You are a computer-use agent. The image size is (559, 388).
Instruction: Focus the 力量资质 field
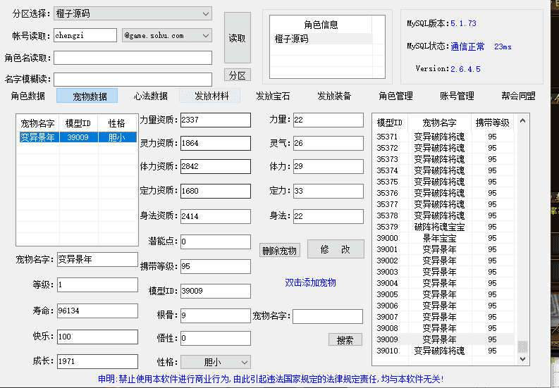click(215, 120)
